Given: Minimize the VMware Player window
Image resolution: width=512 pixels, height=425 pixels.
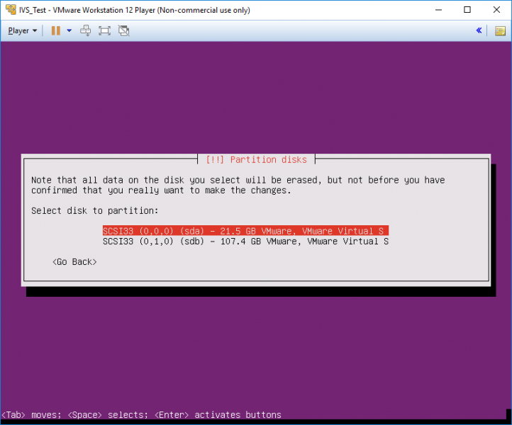Looking at the screenshot, I should [x=438, y=10].
